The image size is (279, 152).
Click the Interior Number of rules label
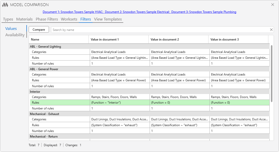[43, 108]
